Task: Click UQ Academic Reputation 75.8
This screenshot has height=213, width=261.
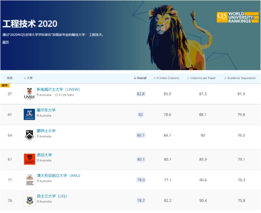Action: click(242, 201)
